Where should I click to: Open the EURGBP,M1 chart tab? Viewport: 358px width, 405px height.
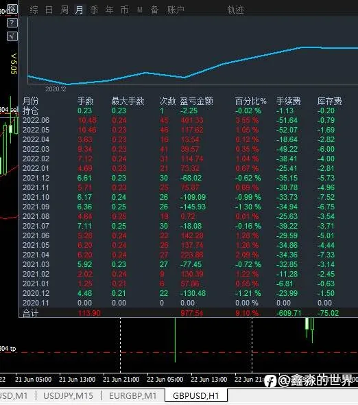(133, 395)
